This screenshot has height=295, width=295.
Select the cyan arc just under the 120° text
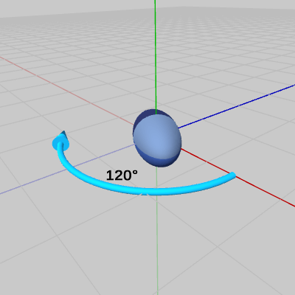click(x=122, y=189)
